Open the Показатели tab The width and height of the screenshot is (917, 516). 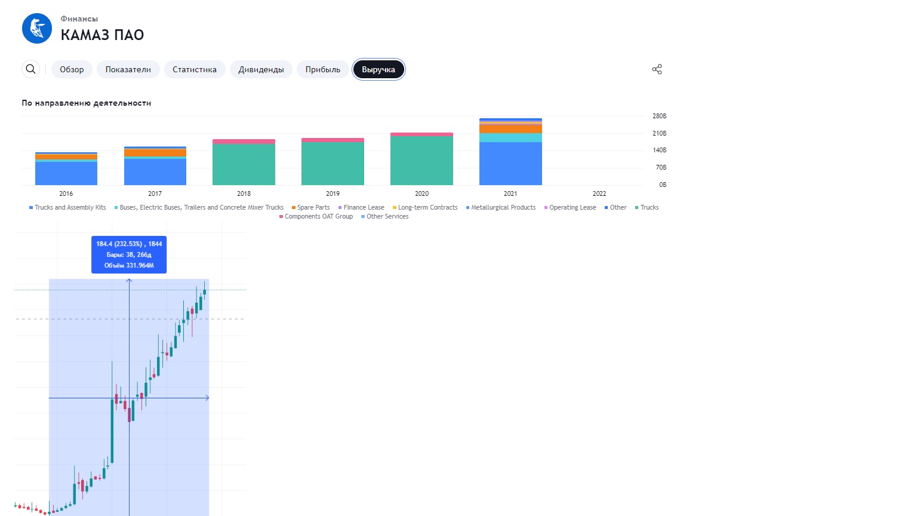click(128, 69)
